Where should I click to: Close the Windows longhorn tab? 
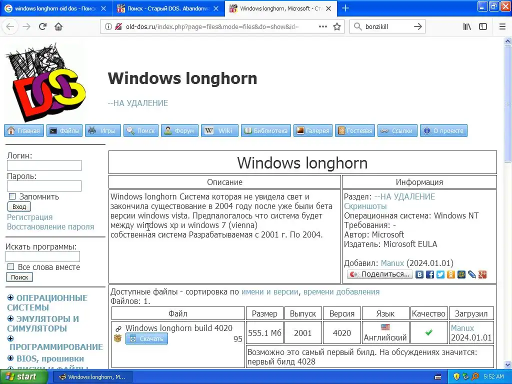click(329, 8)
